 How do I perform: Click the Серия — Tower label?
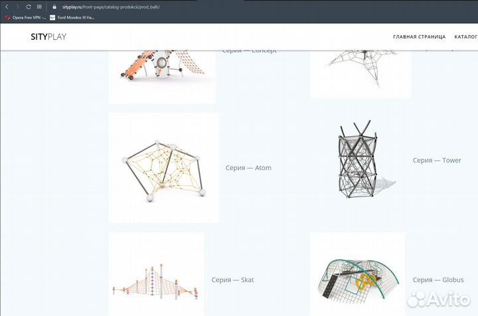(437, 160)
